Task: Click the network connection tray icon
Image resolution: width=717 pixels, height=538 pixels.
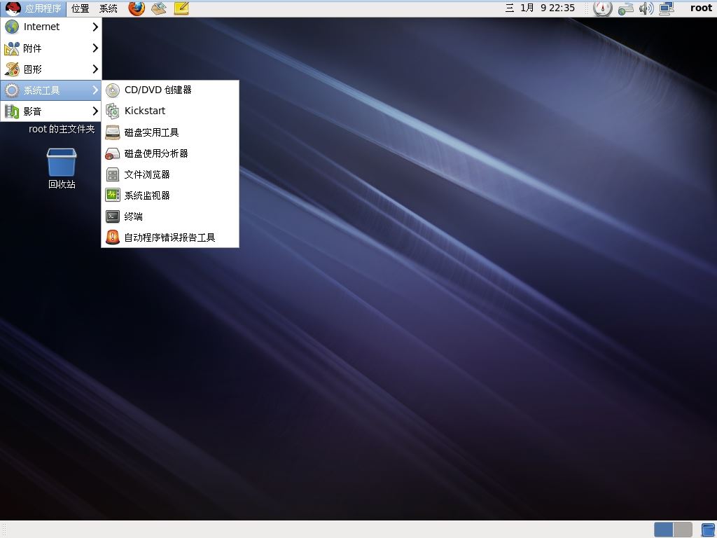Action: coord(625,8)
